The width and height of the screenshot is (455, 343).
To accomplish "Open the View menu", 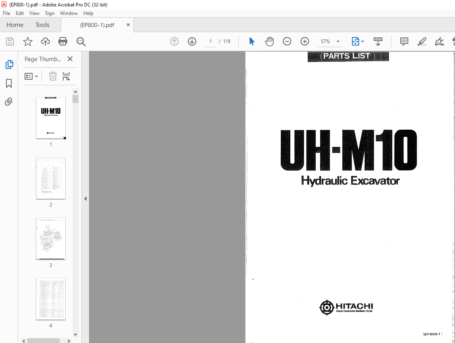I will coord(34,13).
